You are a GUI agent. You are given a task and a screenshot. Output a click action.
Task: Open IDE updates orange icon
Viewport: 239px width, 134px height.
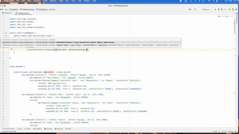coord(233,9)
